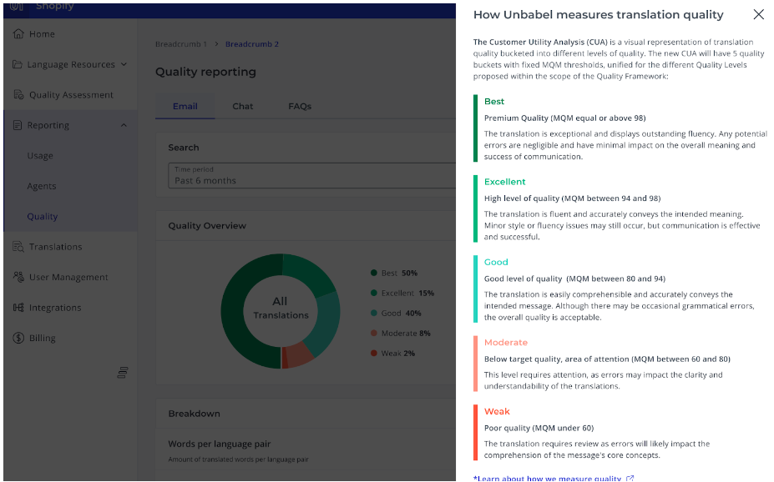Click the Good legend color dot

point(374,313)
